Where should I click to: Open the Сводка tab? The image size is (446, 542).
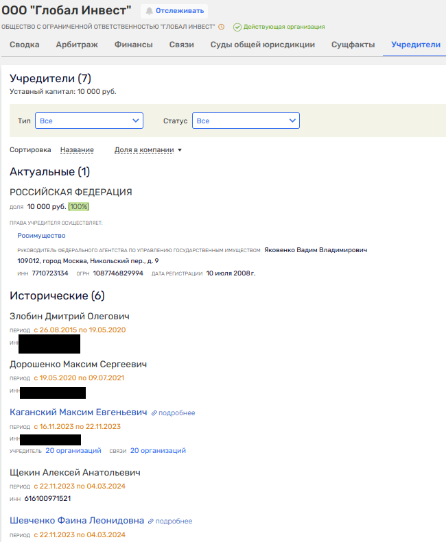click(25, 45)
